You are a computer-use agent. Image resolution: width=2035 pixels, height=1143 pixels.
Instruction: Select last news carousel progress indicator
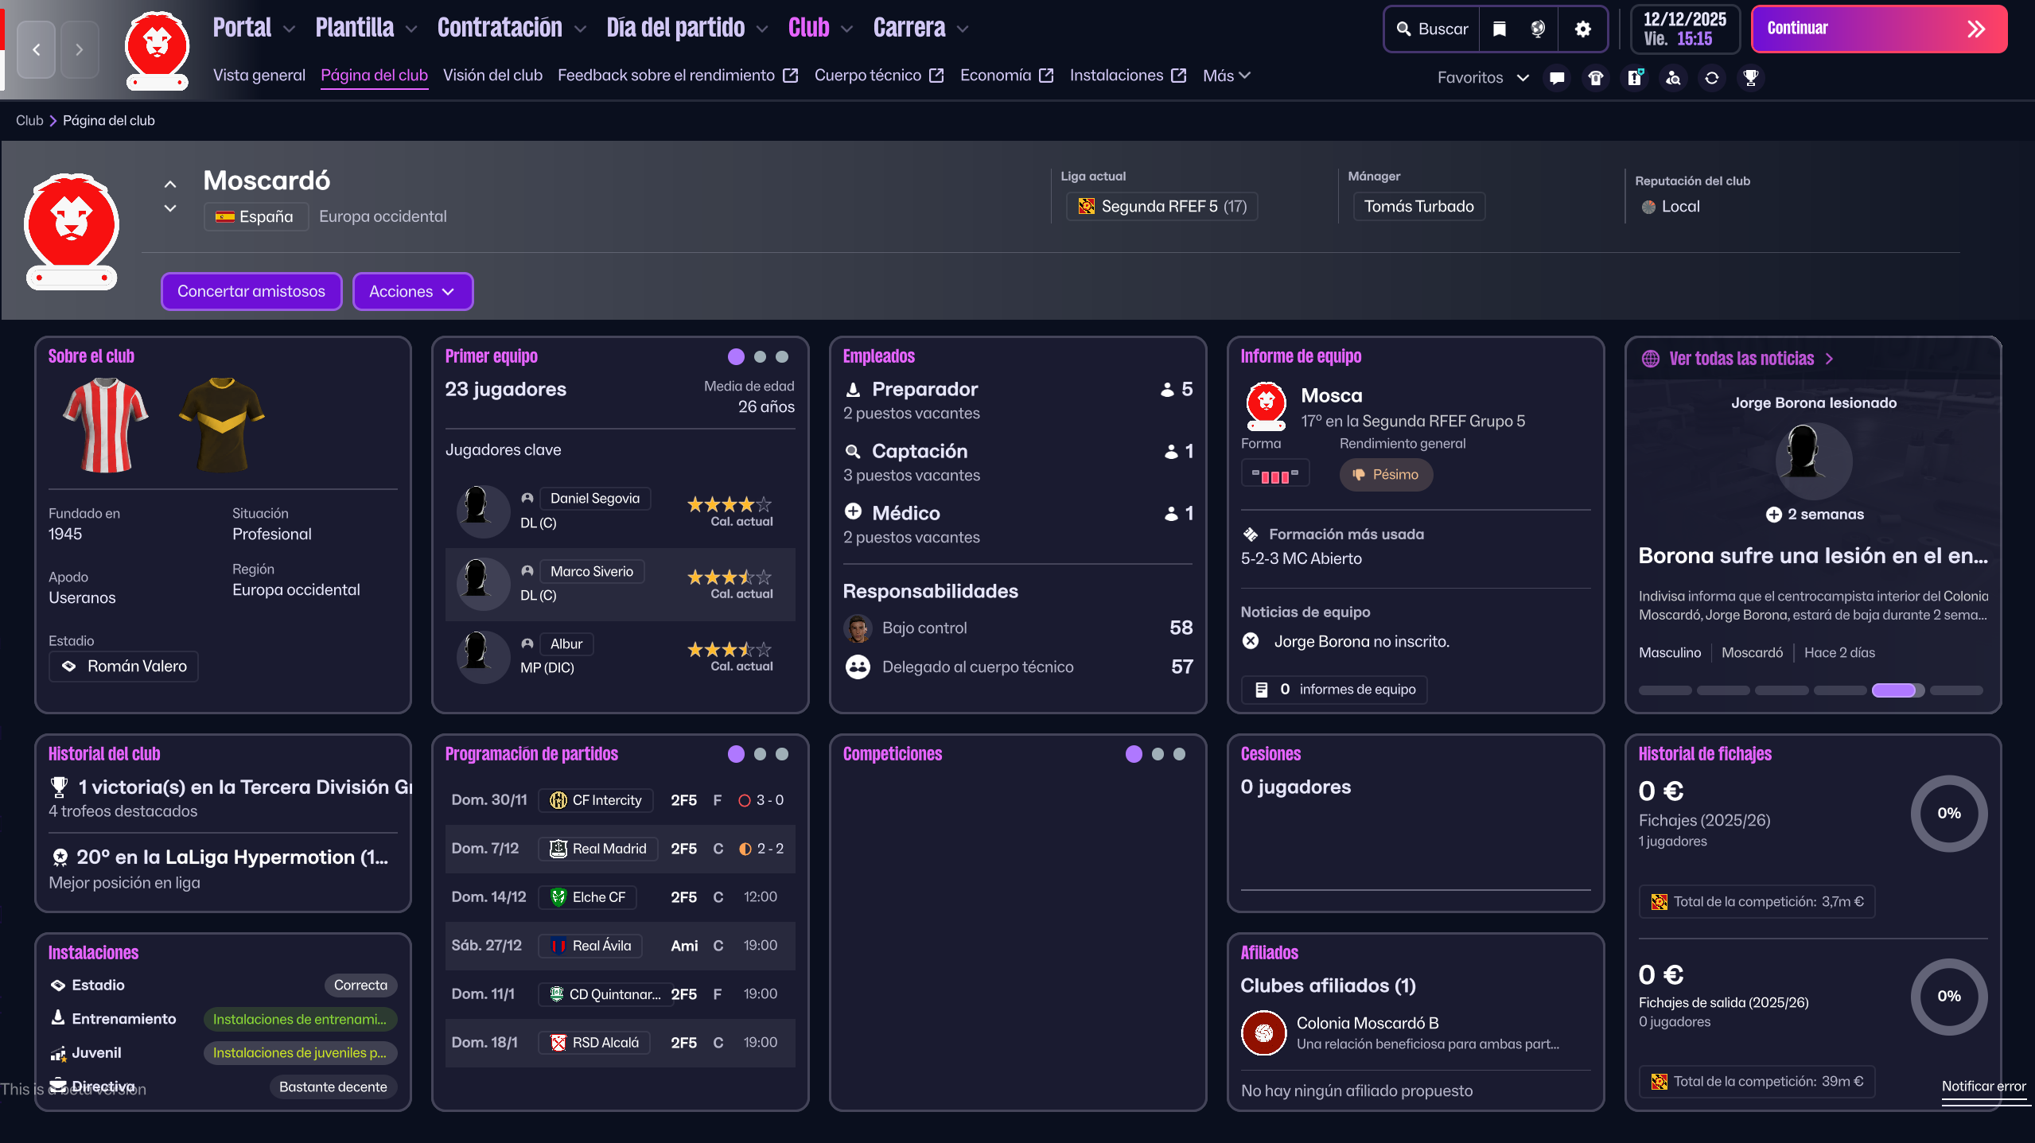1956,690
